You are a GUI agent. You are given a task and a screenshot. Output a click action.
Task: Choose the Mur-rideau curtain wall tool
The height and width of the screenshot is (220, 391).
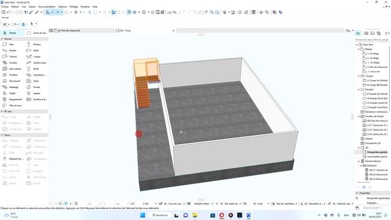coord(12,69)
